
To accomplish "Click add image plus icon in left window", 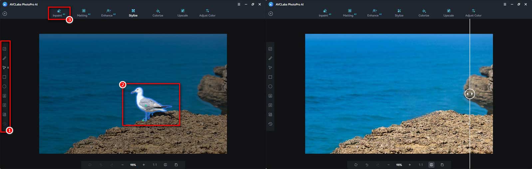I will coord(5,14).
